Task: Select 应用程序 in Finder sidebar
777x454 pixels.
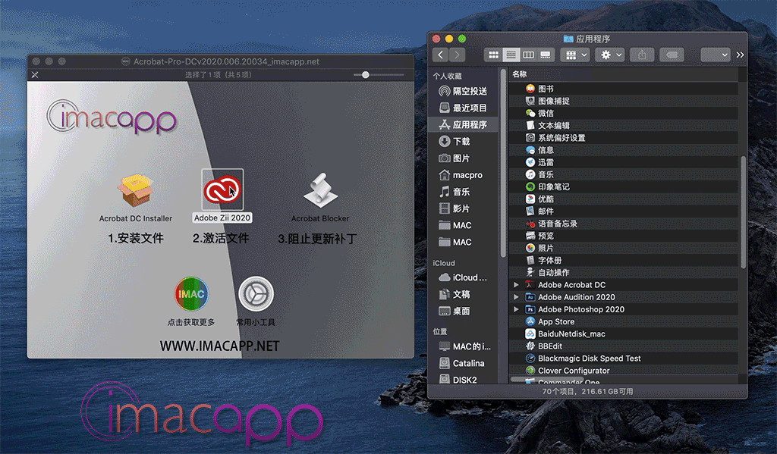Action: click(464, 125)
